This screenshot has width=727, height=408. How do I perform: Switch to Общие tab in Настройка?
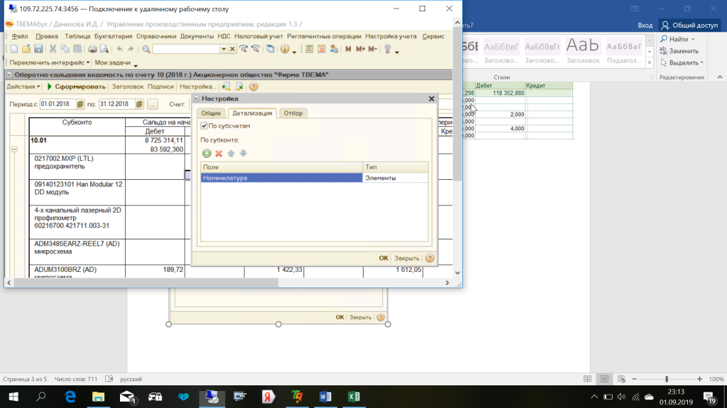pos(211,113)
